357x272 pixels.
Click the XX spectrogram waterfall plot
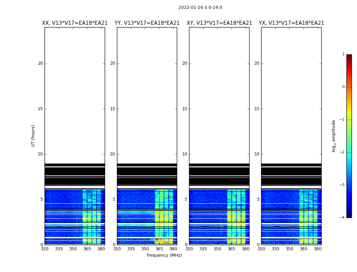pyautogui.click(x=75, y=136)
